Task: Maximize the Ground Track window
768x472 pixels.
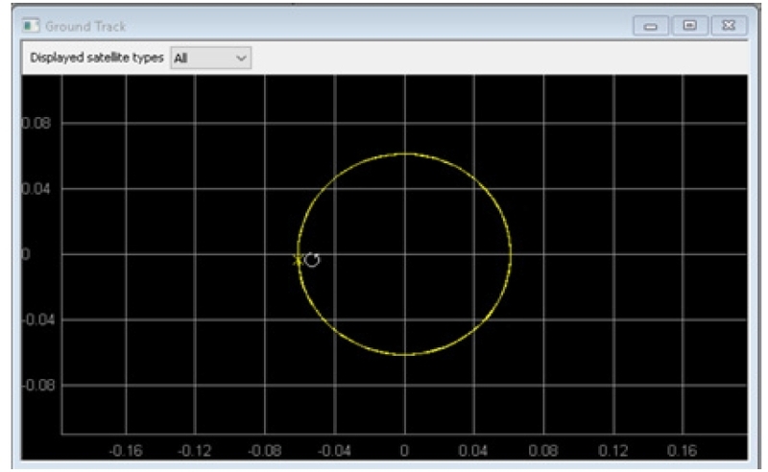Action: tap(689, 26)
